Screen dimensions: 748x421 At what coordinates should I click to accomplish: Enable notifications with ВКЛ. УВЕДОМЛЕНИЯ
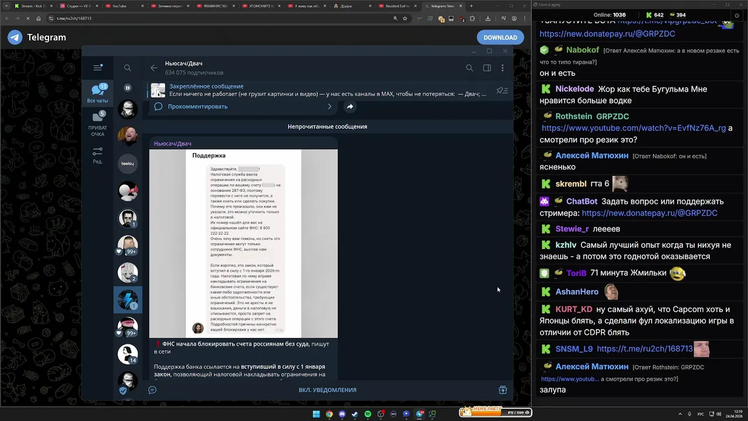tap(327, 390)
